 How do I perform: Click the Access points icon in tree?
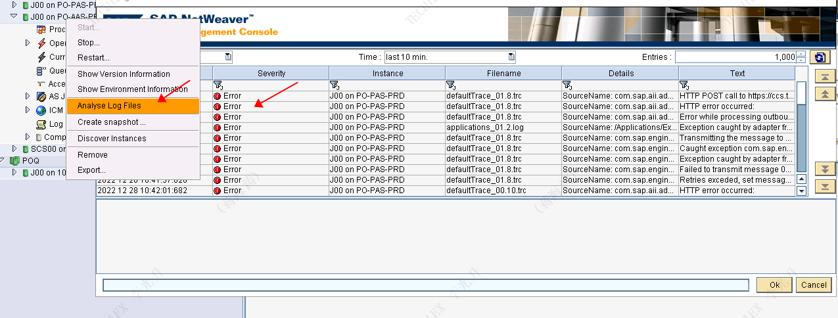pyautogui.click(x=41, y=83)
